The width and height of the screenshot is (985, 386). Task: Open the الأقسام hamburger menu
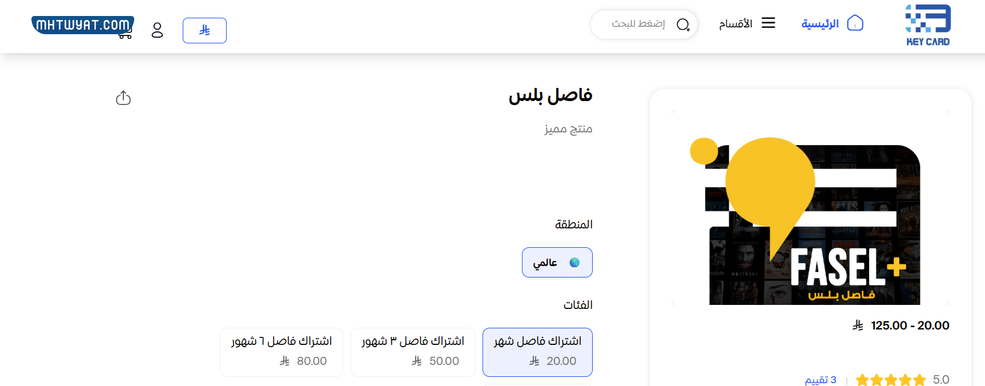tap(769, 23)
